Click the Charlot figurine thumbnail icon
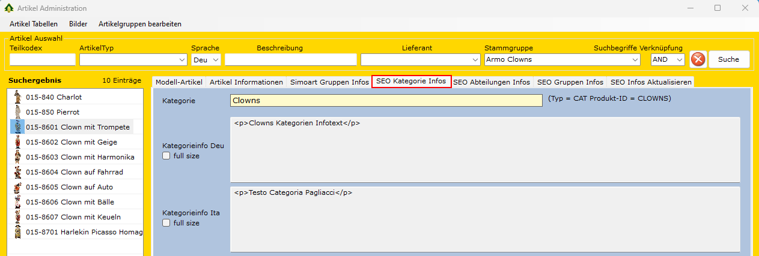 [17, 97]
